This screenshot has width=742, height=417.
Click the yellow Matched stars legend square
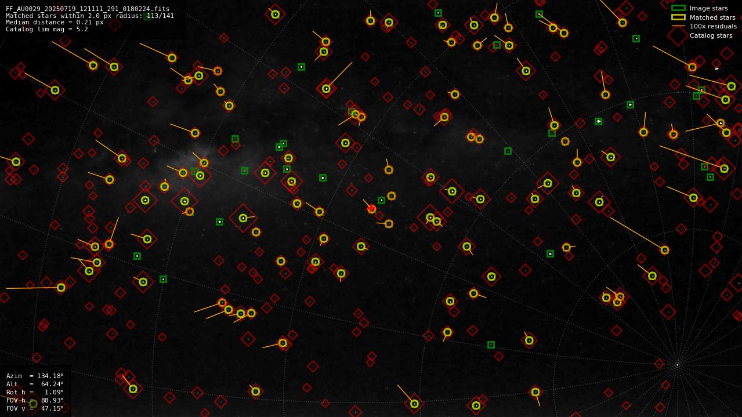pyautogui.click(x=678, y=17)
